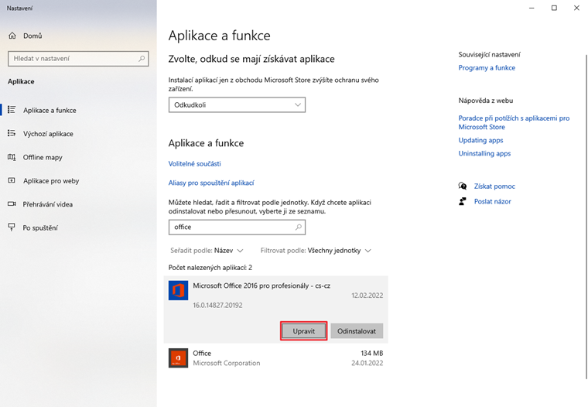Click the Microsoft Office 2016 app icon
The width and height of the screenshot is (588, 407).
point(178,290)
